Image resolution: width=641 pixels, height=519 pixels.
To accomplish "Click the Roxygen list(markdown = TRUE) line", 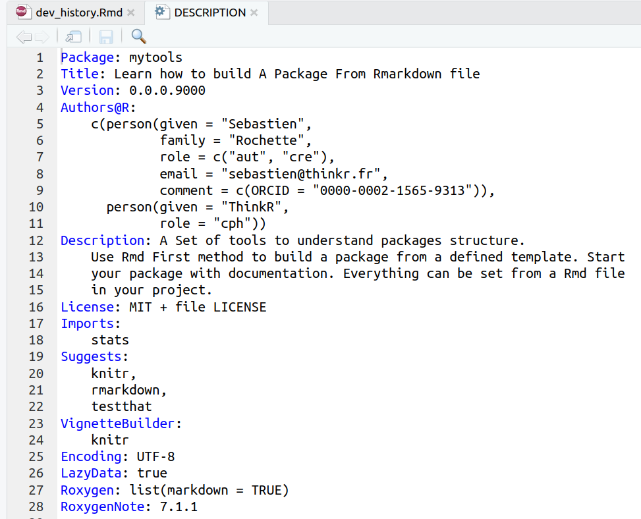I will click(x=175, y=490).
